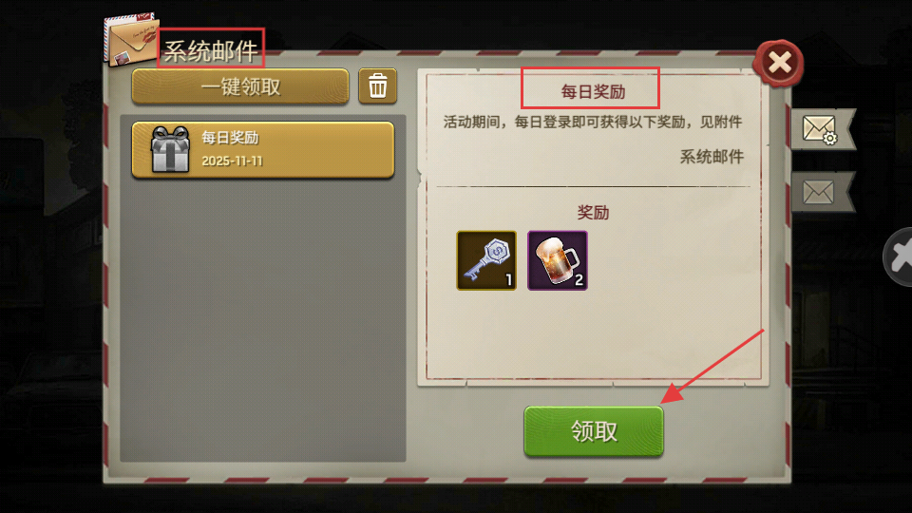The height and width of the screenshot is (513, 912).
Task: Click the 活动期间 description text line
Action: 593,123
